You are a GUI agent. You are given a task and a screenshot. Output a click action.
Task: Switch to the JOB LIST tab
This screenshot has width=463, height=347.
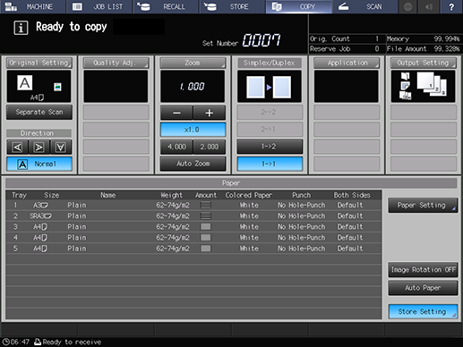[x=99, y=6]
